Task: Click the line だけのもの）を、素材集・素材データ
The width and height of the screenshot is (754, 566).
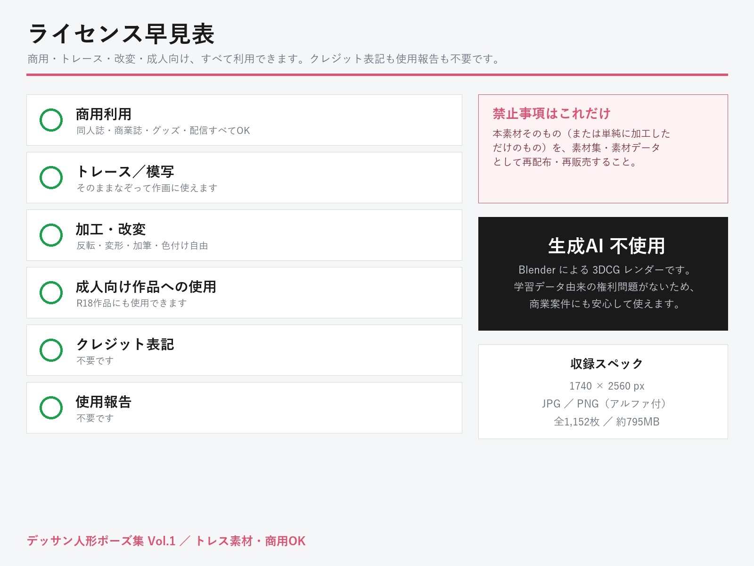Action: pyautogui.click(x=576, y=148)
